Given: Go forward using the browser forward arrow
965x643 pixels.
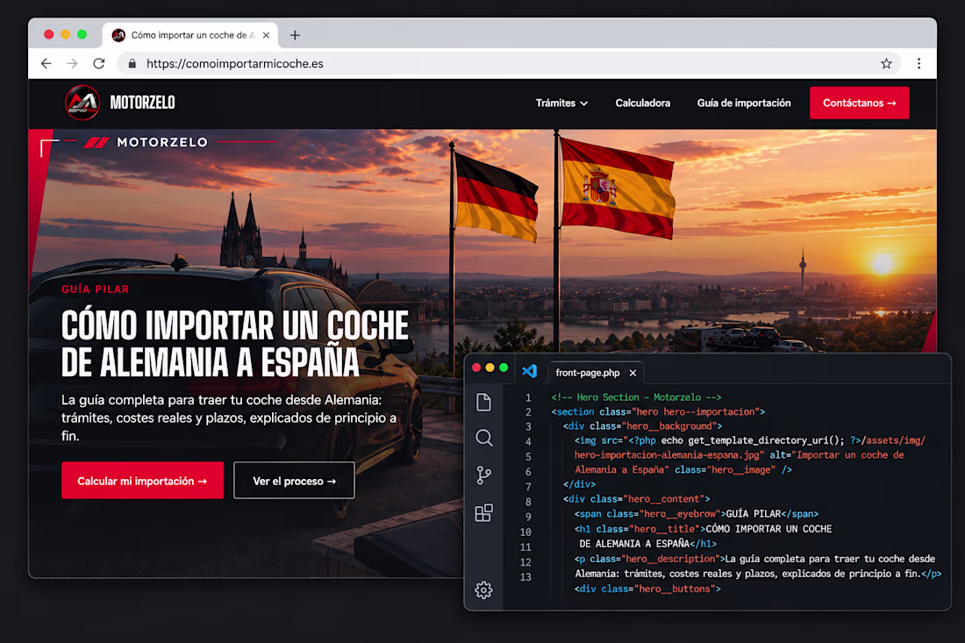Looking at the screenshot, I should [72, 63].
